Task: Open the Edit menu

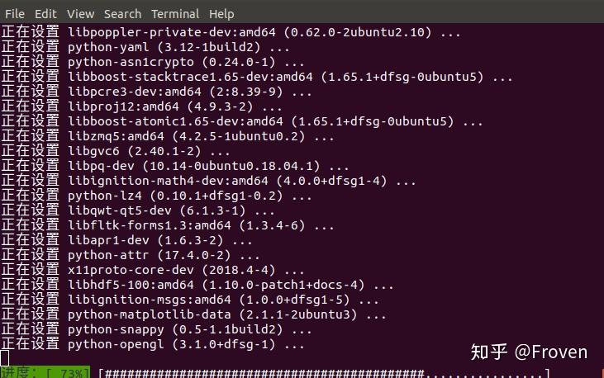Action: (x=46, y=14)
